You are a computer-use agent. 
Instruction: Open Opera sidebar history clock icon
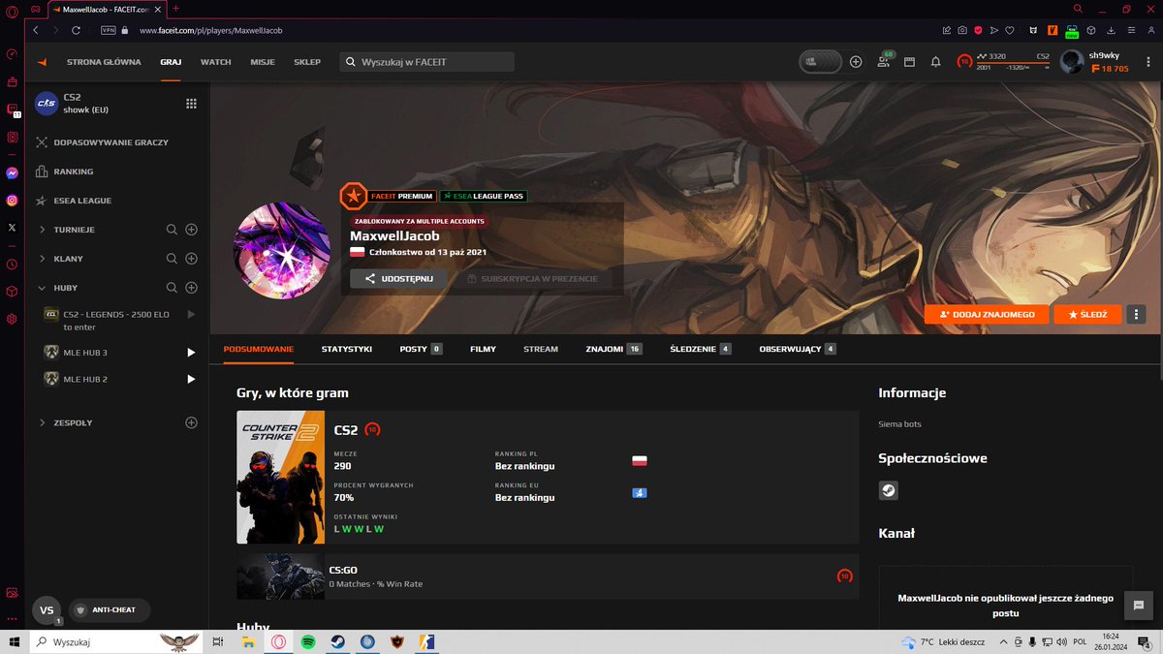[12, 264]
